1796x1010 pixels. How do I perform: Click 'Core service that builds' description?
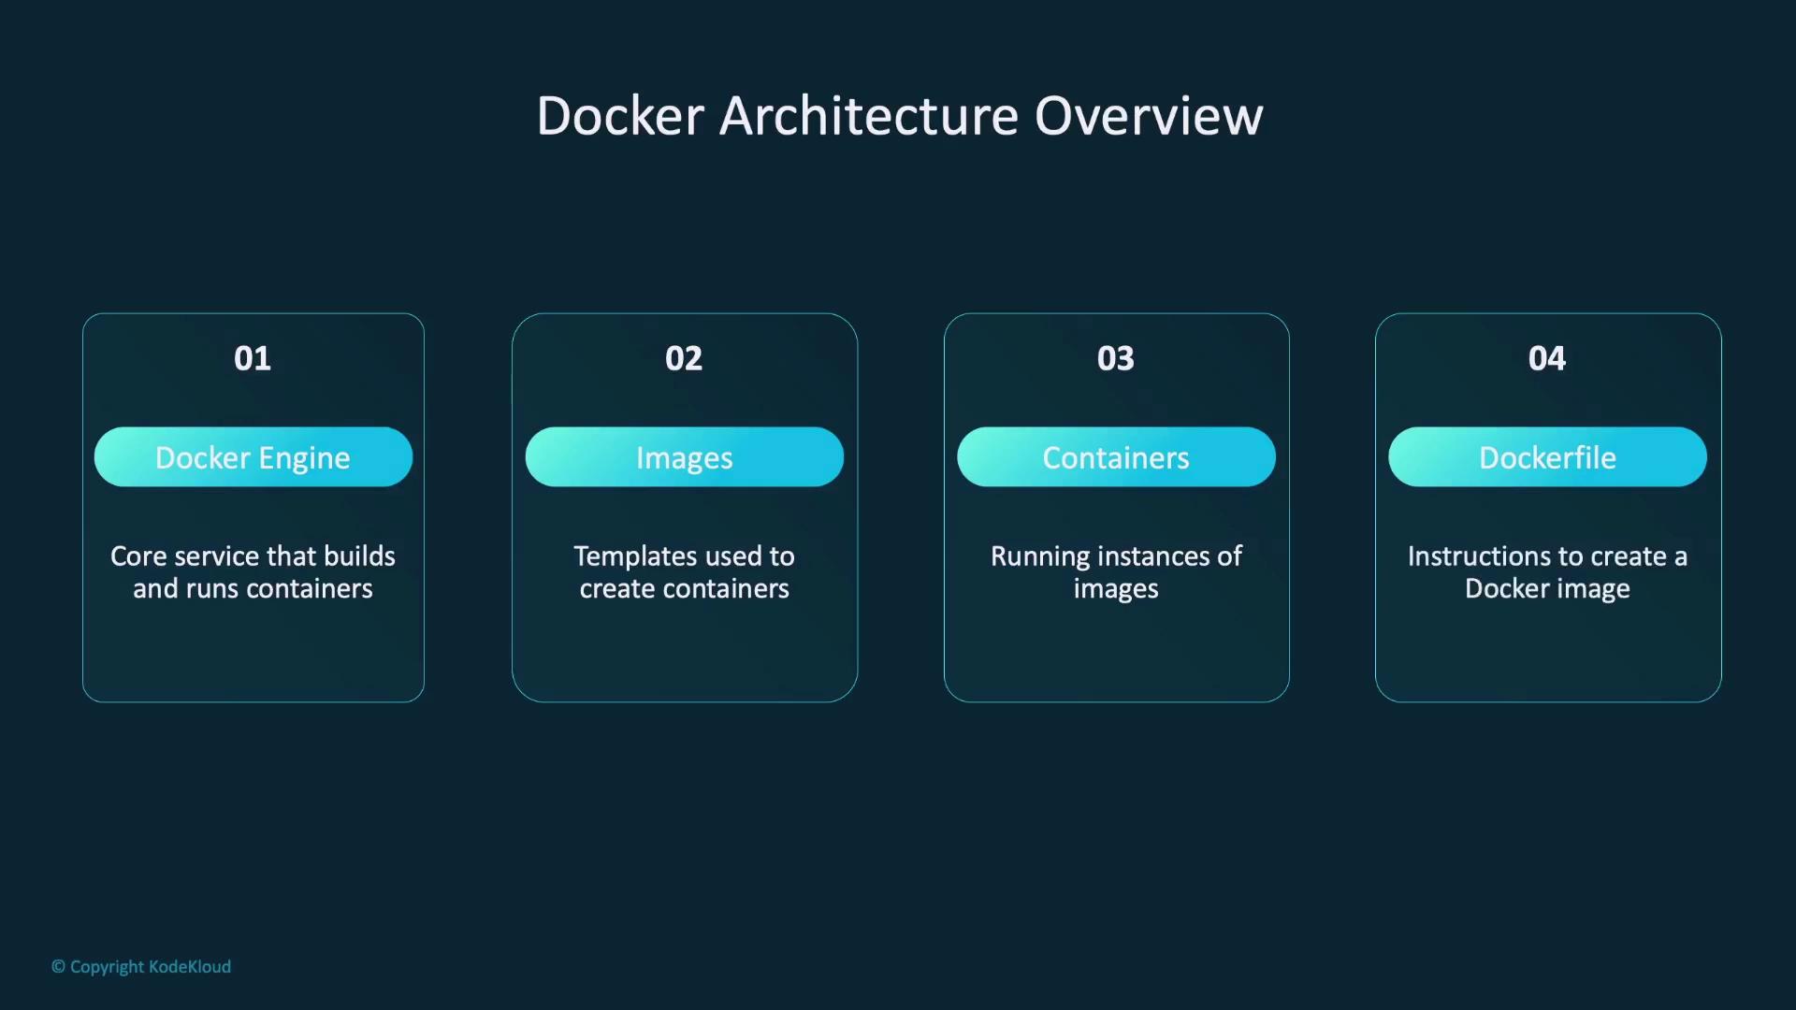pyautogui.click(x=253, y=556)
